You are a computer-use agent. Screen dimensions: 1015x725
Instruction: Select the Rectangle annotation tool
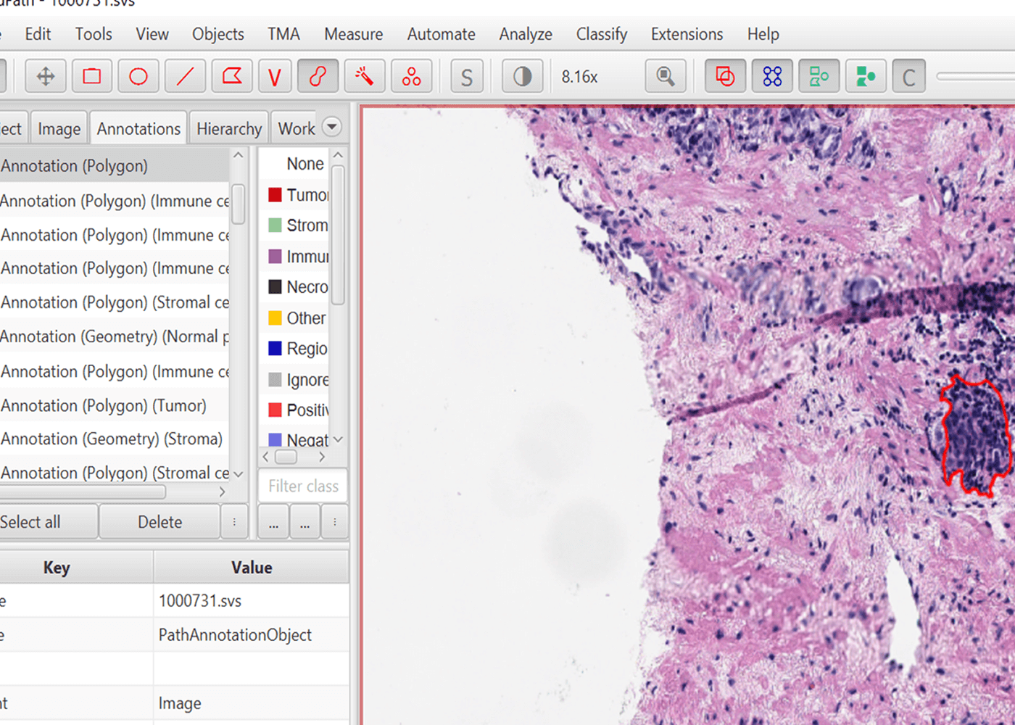pyautogui.click(x=92, y=75)
